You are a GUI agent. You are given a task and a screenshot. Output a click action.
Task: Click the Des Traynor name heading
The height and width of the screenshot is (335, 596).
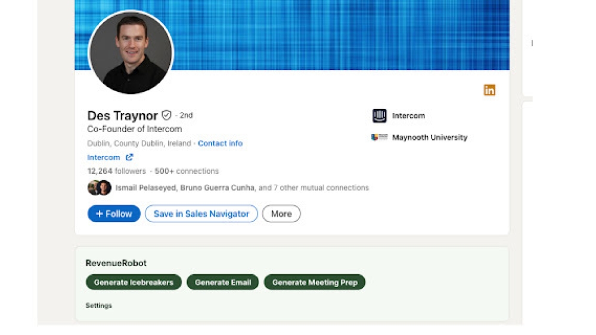click(122, 115)
